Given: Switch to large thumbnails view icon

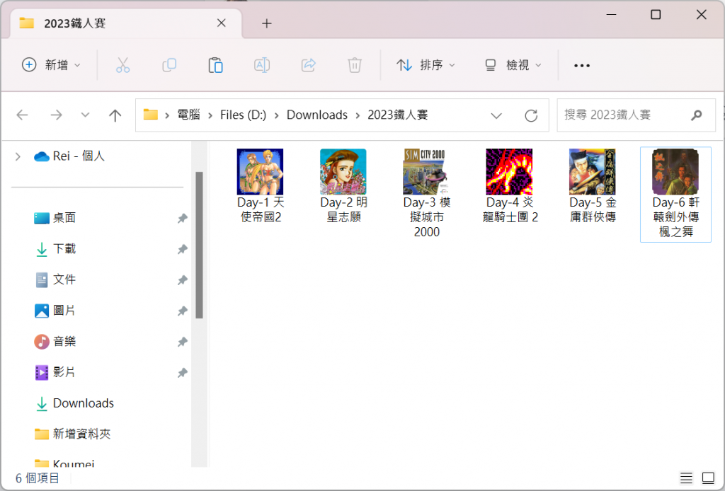Looking at the screenshot, I should point(708,478).
